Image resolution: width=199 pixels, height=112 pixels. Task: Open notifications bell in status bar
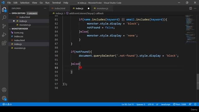point(195,105)
